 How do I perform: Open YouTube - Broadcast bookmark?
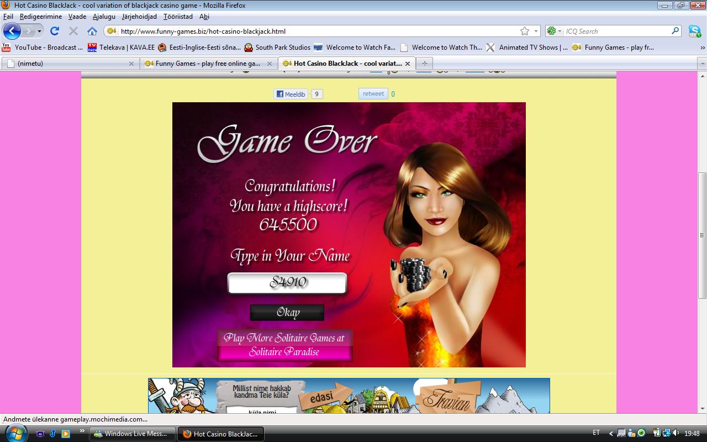click(43, 48)
